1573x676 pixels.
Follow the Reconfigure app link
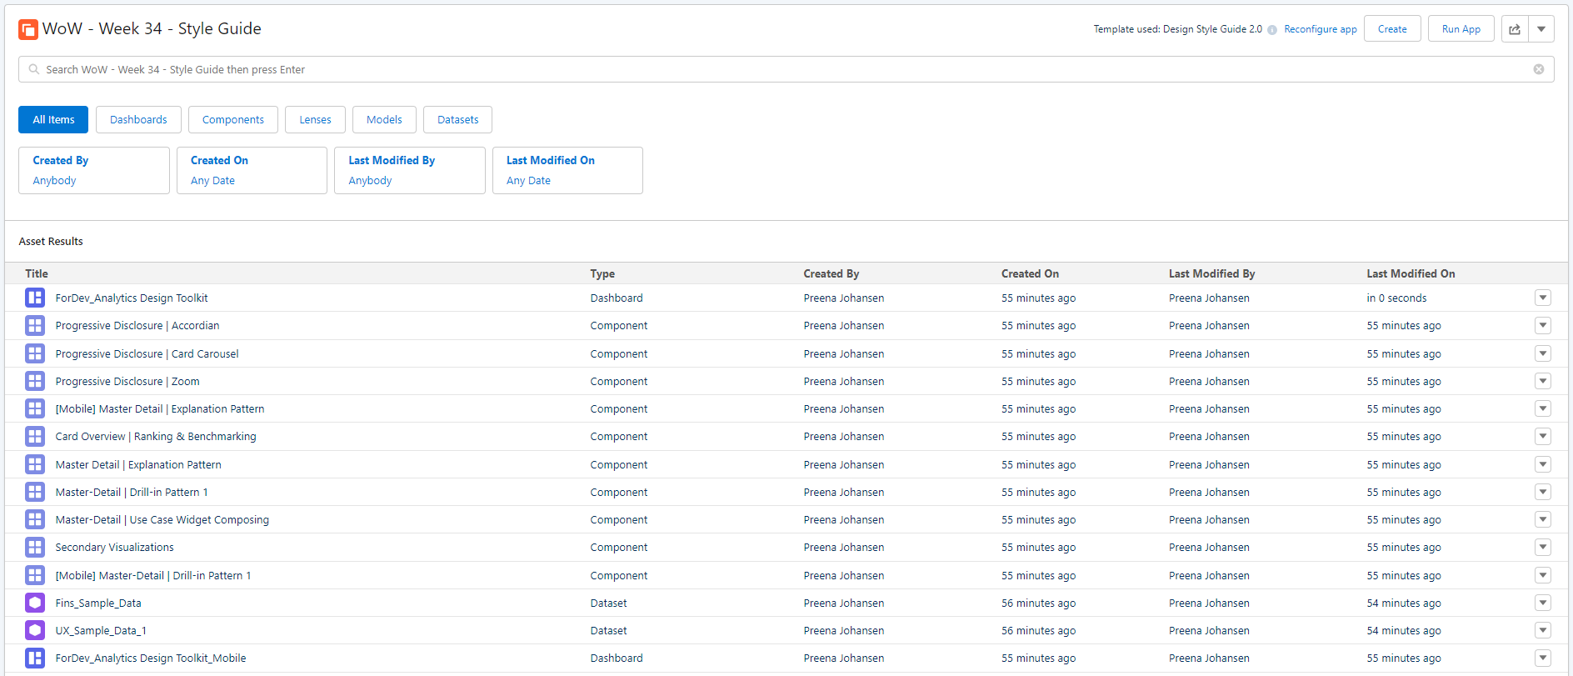(x=1320, y=29)
